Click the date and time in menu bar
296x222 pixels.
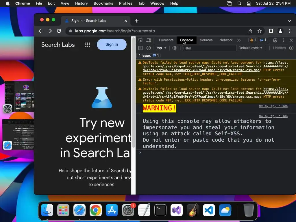tap(273, 3)
